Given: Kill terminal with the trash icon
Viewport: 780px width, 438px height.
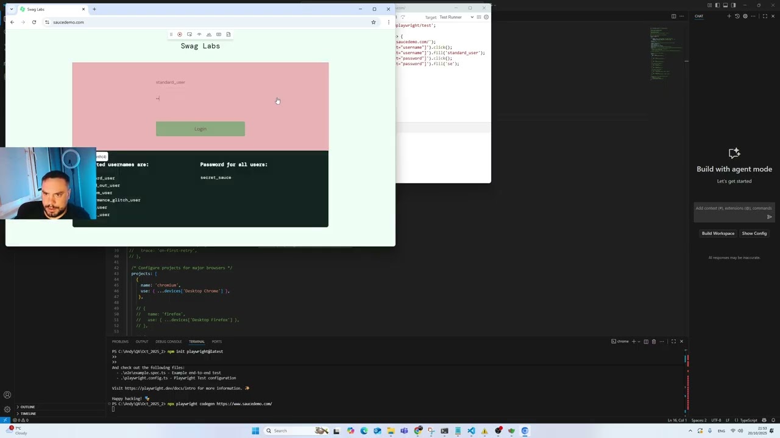Looking at the screenshot, I should pyautogui.click(x=654, y=341).
